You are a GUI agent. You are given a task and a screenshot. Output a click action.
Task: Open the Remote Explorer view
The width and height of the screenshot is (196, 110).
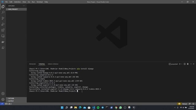click(x=3, y=36)
